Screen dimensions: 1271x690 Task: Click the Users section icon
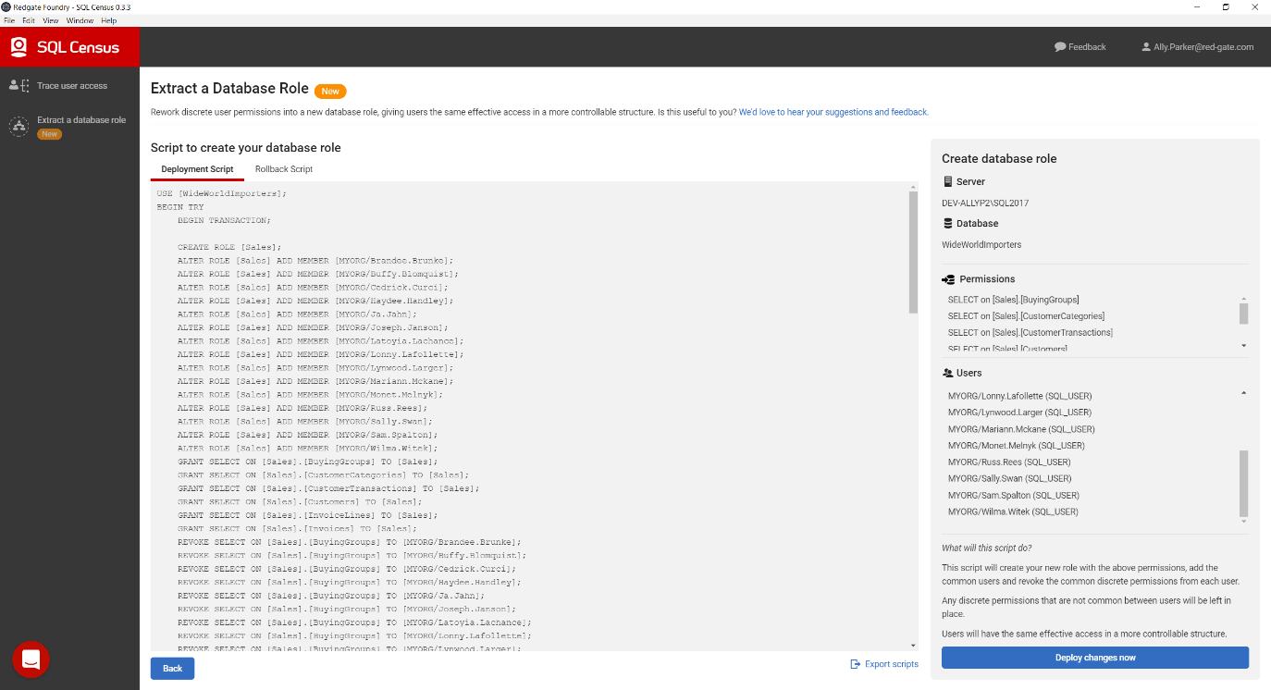coord(947,373)
